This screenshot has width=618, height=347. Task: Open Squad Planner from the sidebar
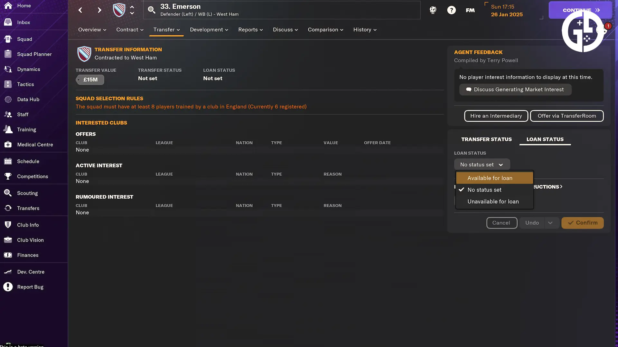tap(34, 54)
